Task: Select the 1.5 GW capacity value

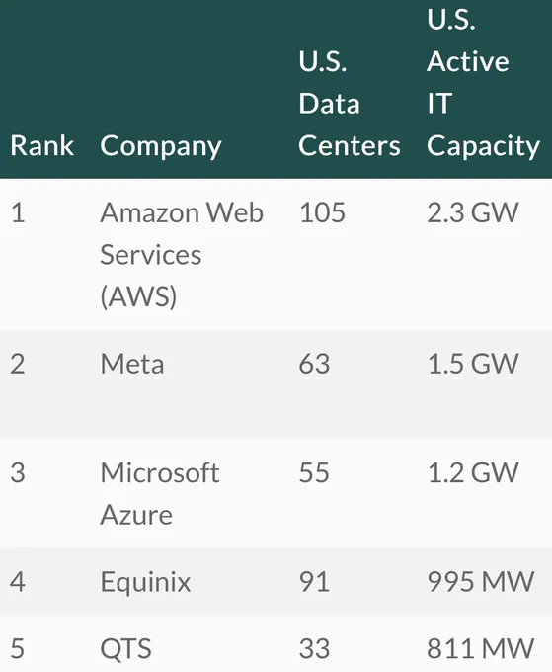Action: coord(473,364)
